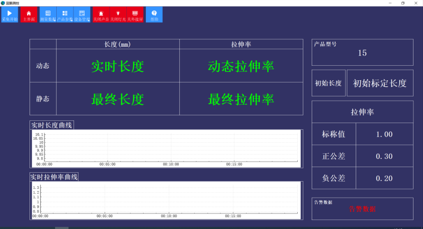Click the 采集开始 play button
The width and height of the screenshot is (423, 229).
coord(9,15)
